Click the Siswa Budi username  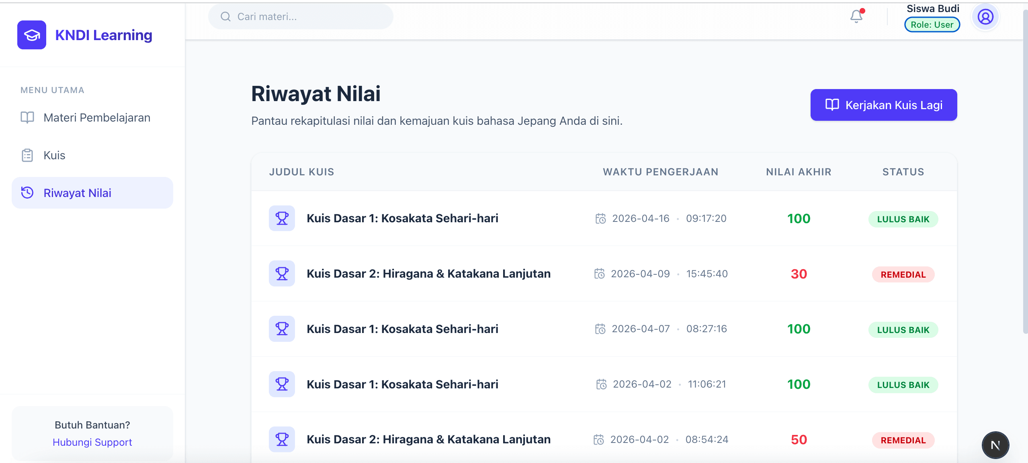point(933,8)
